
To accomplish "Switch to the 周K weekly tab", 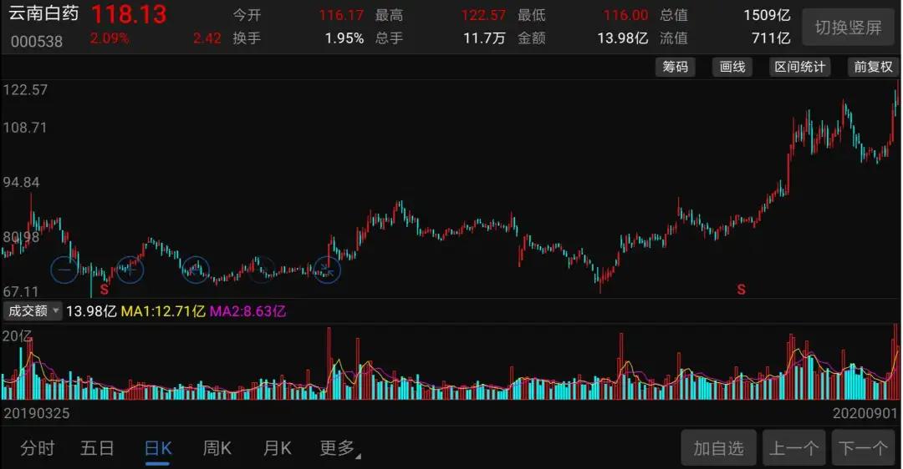I will tap(217, 448).
